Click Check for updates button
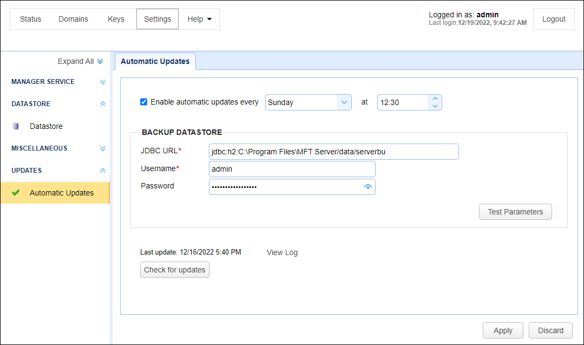Image resolution: width=584 pixels, height=345 pixels. tap(175, 270)
